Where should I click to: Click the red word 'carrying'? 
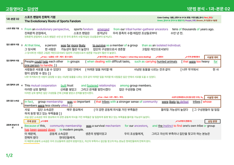(151, 62)
